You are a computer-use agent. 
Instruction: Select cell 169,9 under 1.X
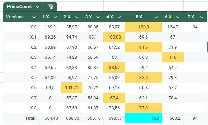pos(50,27)
